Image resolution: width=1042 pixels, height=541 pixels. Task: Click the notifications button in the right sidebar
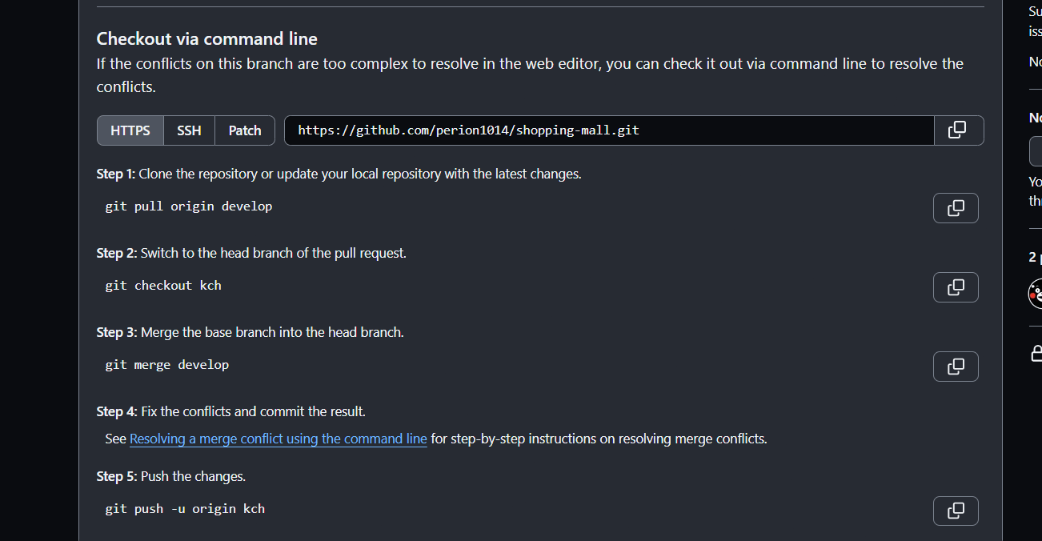pos(1036,151)
